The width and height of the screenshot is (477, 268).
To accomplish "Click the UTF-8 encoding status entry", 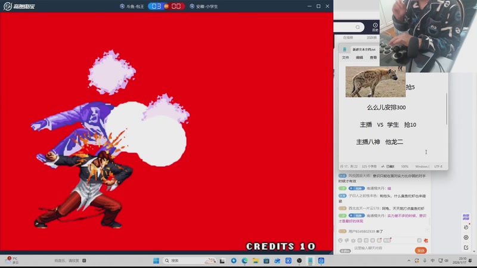I will pos(438,167).
